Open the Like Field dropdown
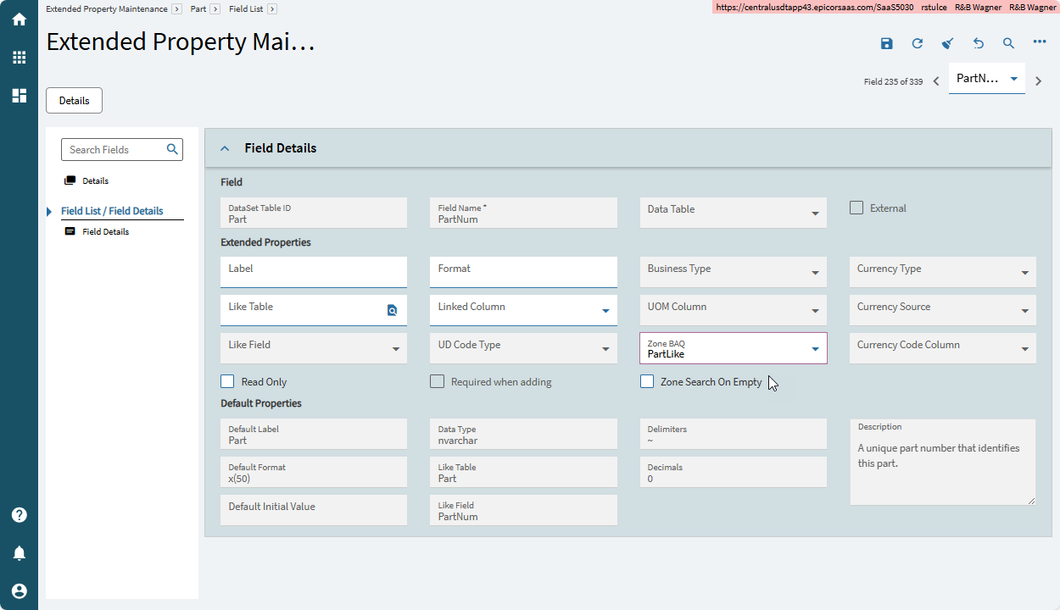This screenshot has width=1060, height=610. click(x=396, y=349)
